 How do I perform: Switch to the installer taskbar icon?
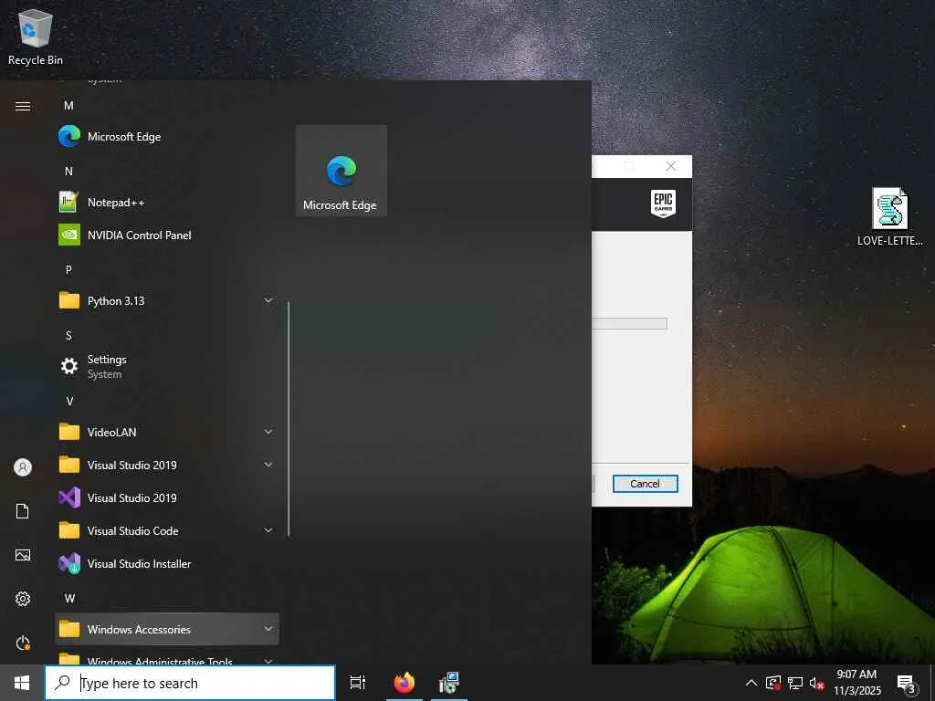[x=448, y=683]
